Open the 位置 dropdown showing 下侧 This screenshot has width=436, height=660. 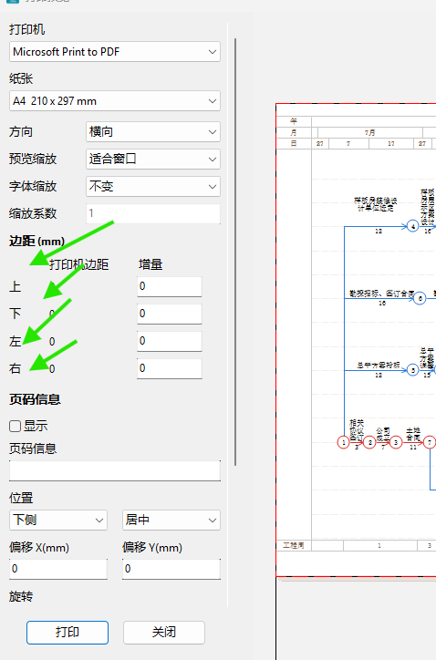58,521
